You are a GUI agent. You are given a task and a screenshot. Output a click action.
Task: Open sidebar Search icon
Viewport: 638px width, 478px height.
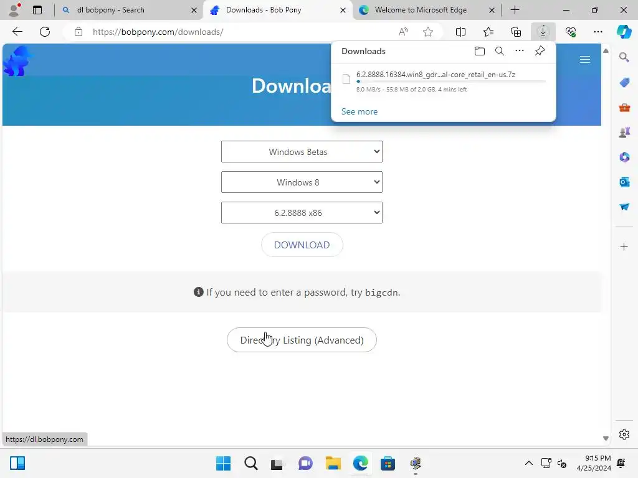(624, 57)
